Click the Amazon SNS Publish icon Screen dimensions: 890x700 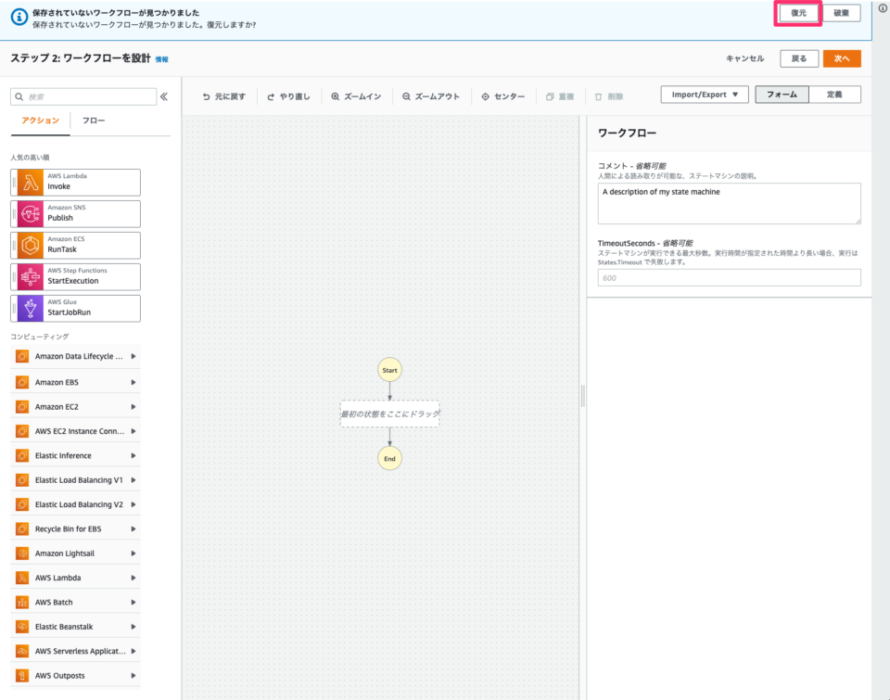30,214
